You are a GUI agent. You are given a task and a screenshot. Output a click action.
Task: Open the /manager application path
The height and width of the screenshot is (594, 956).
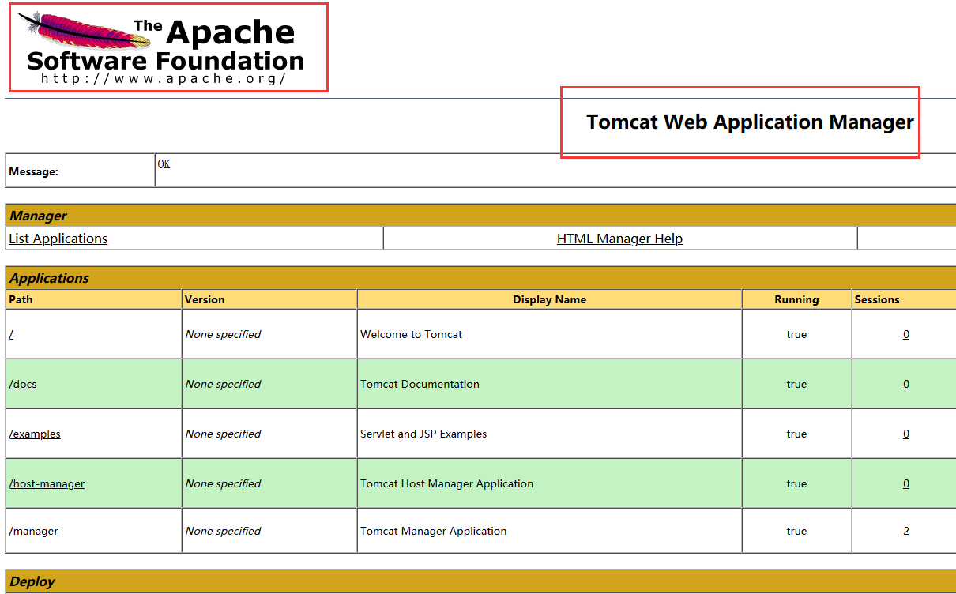pos(33,531)
